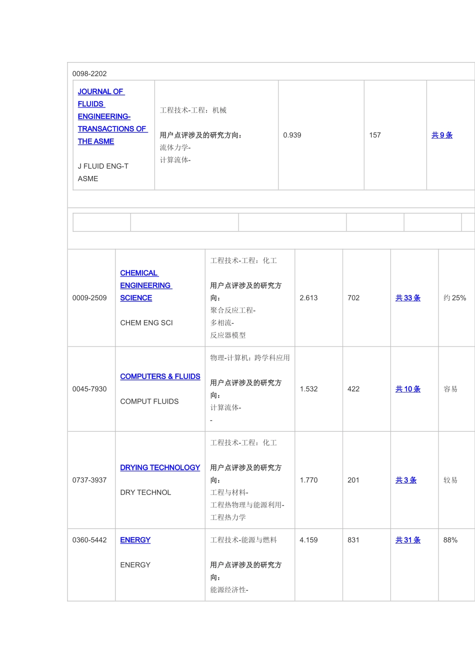View the 共 10 条 reviews link
The image size is (475, 672).
tap(408, 389)
